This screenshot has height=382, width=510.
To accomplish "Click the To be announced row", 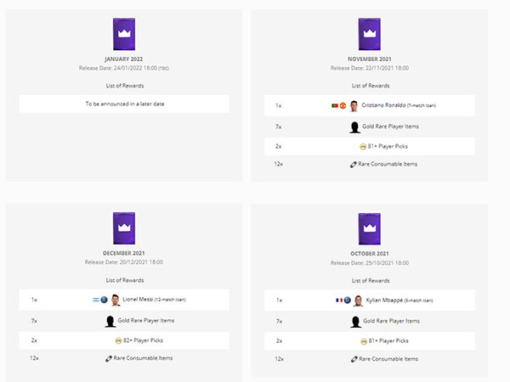I will point(124,104).
